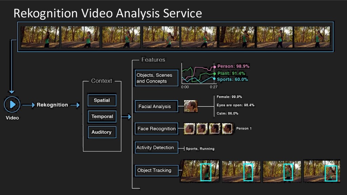The height and width of the screenshot is (195, 347).
Task: Click second frame in video filmstrip
Action: [x=81, y=37]
